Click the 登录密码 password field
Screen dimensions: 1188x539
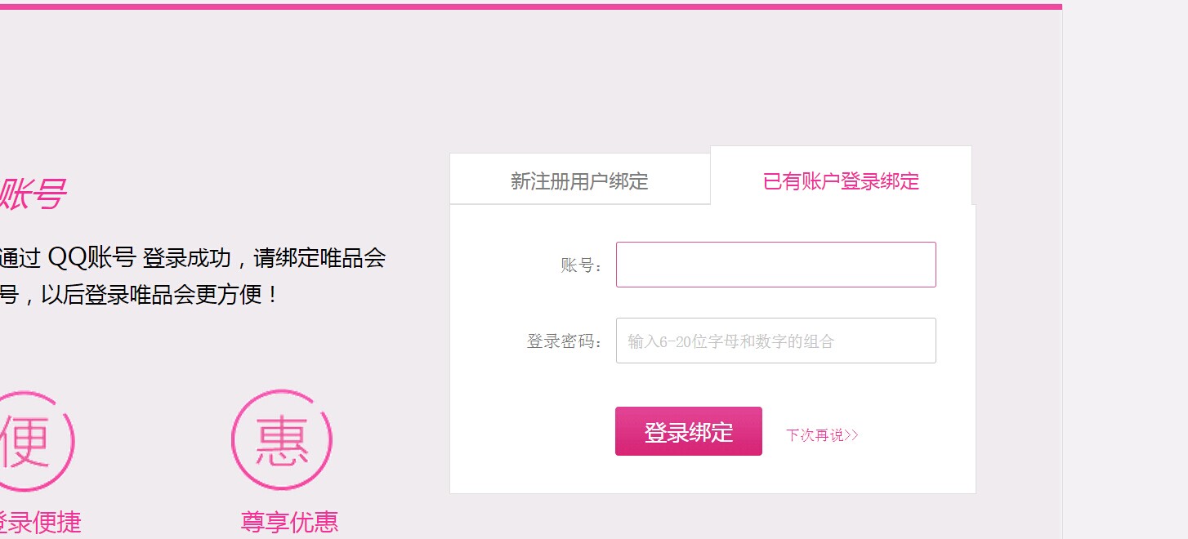[x=775, y=341]
